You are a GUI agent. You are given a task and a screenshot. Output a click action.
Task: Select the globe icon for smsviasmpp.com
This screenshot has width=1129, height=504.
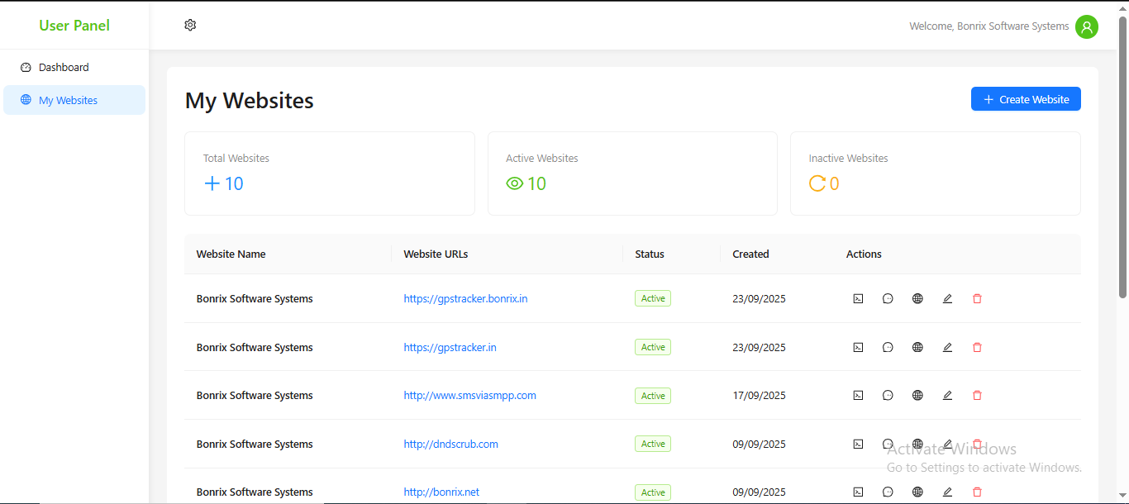(917, 395)
